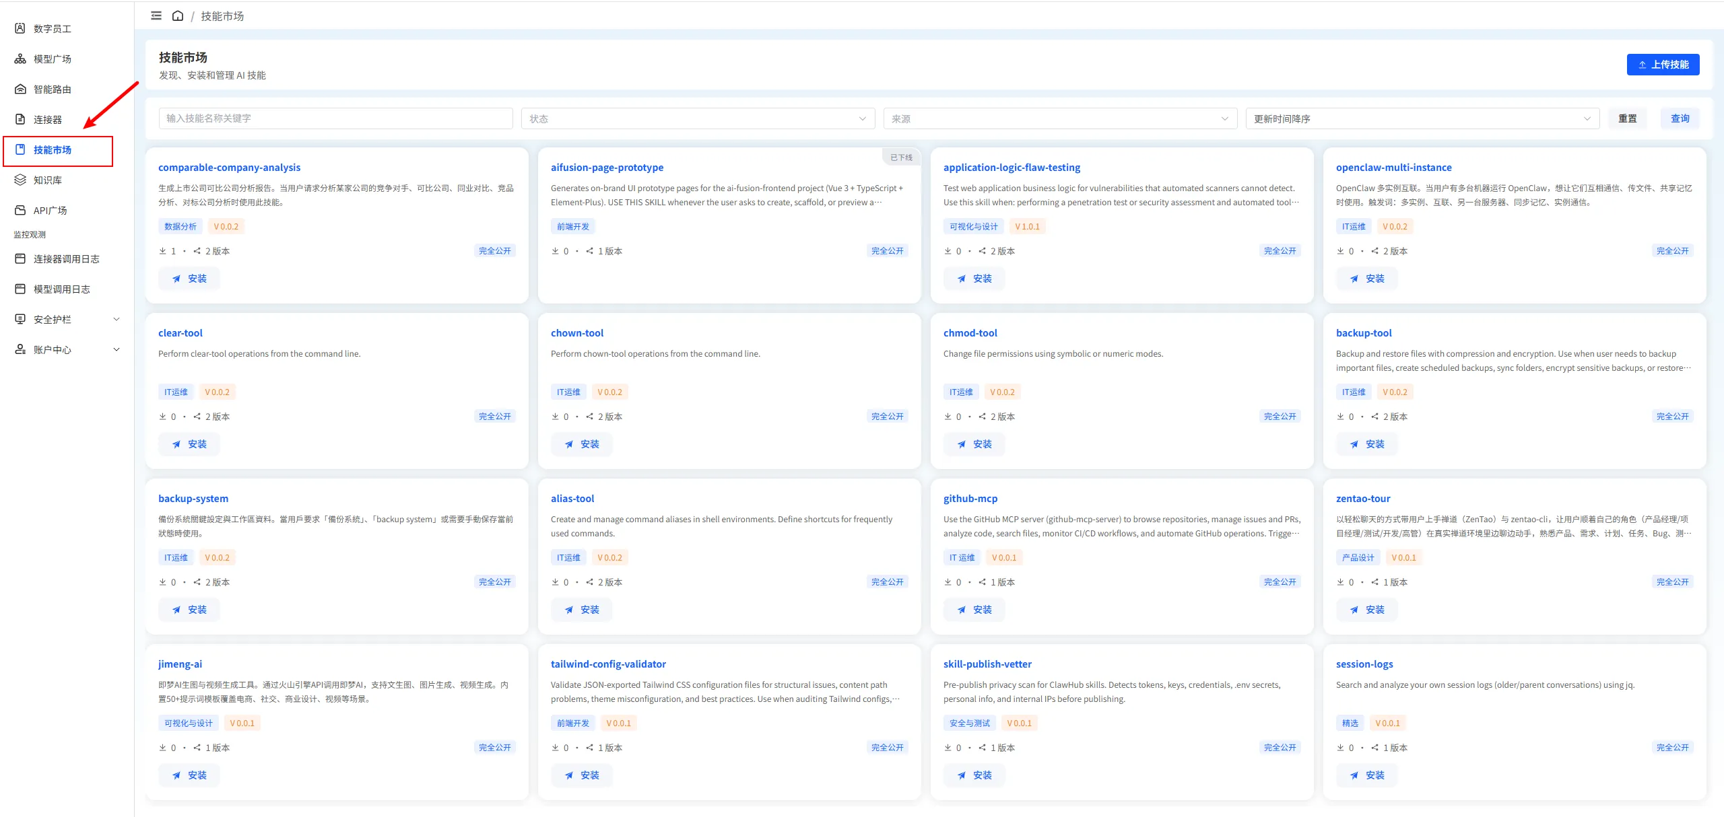Install the session-logs skill

click(x=1366, y=775)
